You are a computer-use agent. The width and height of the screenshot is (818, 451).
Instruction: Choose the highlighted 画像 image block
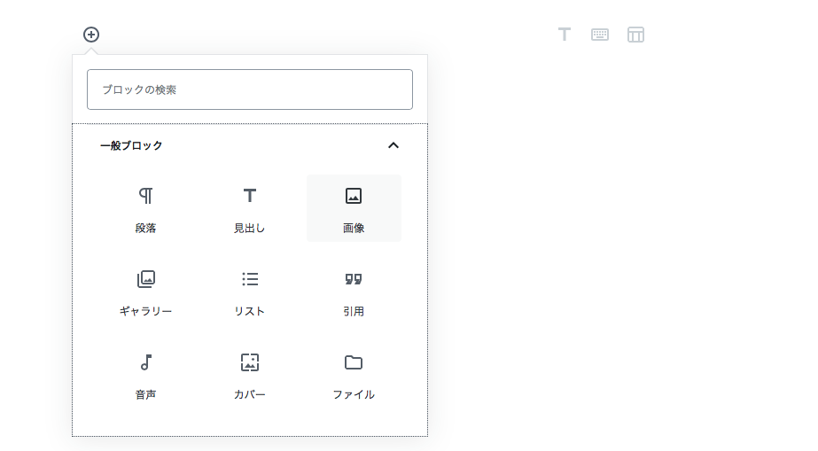pyautogui.click(x=354, y=208)
